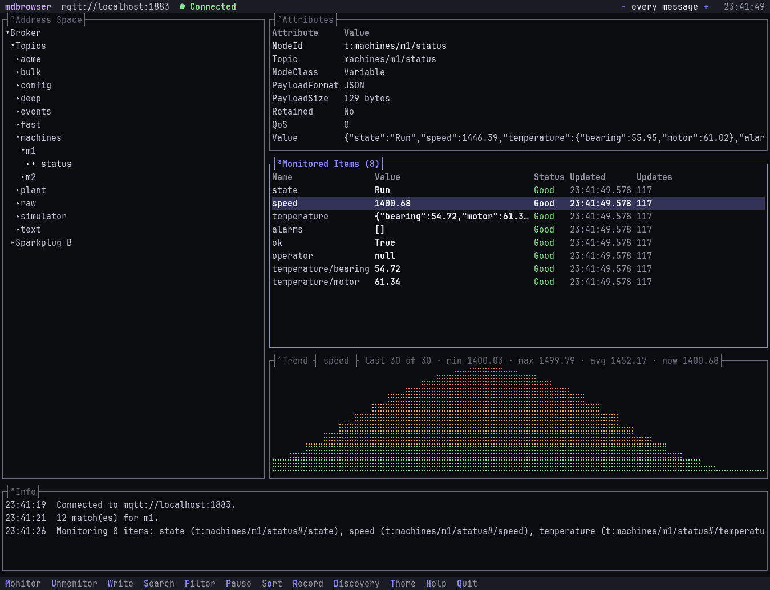Click Sort in the command bar
Screen dimensions: 770x590
(x=272, y=584)
